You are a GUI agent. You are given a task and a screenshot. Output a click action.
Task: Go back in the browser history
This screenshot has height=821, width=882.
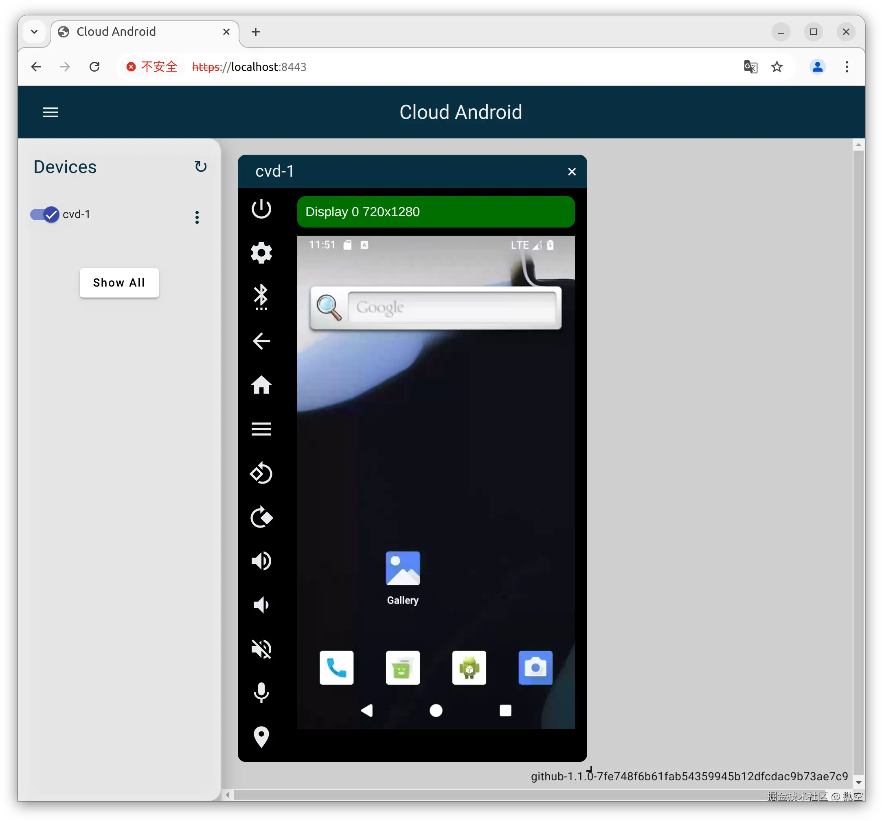[x=36, y=67]
